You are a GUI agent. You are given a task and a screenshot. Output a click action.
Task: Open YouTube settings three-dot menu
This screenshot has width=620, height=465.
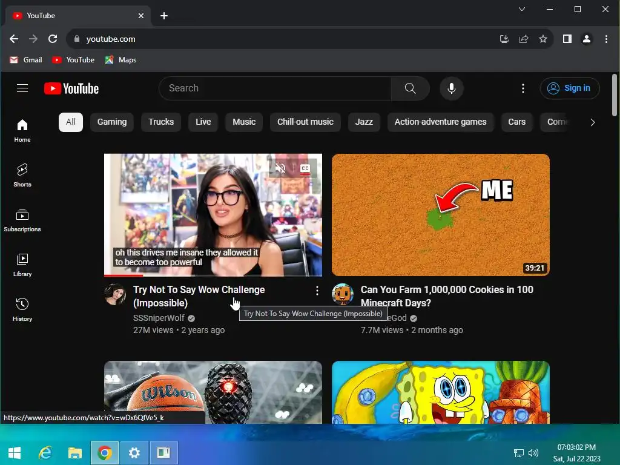point(523,88)
